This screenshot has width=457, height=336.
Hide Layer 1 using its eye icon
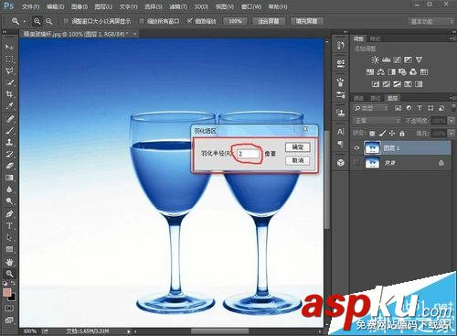point(356,148)
